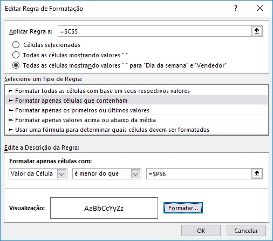Image resolution: width=273 pixels, height=241 pixels.
Task: Click the Aplicar Regra a range field
Action: pyautogui.click(x=155, y=31)
